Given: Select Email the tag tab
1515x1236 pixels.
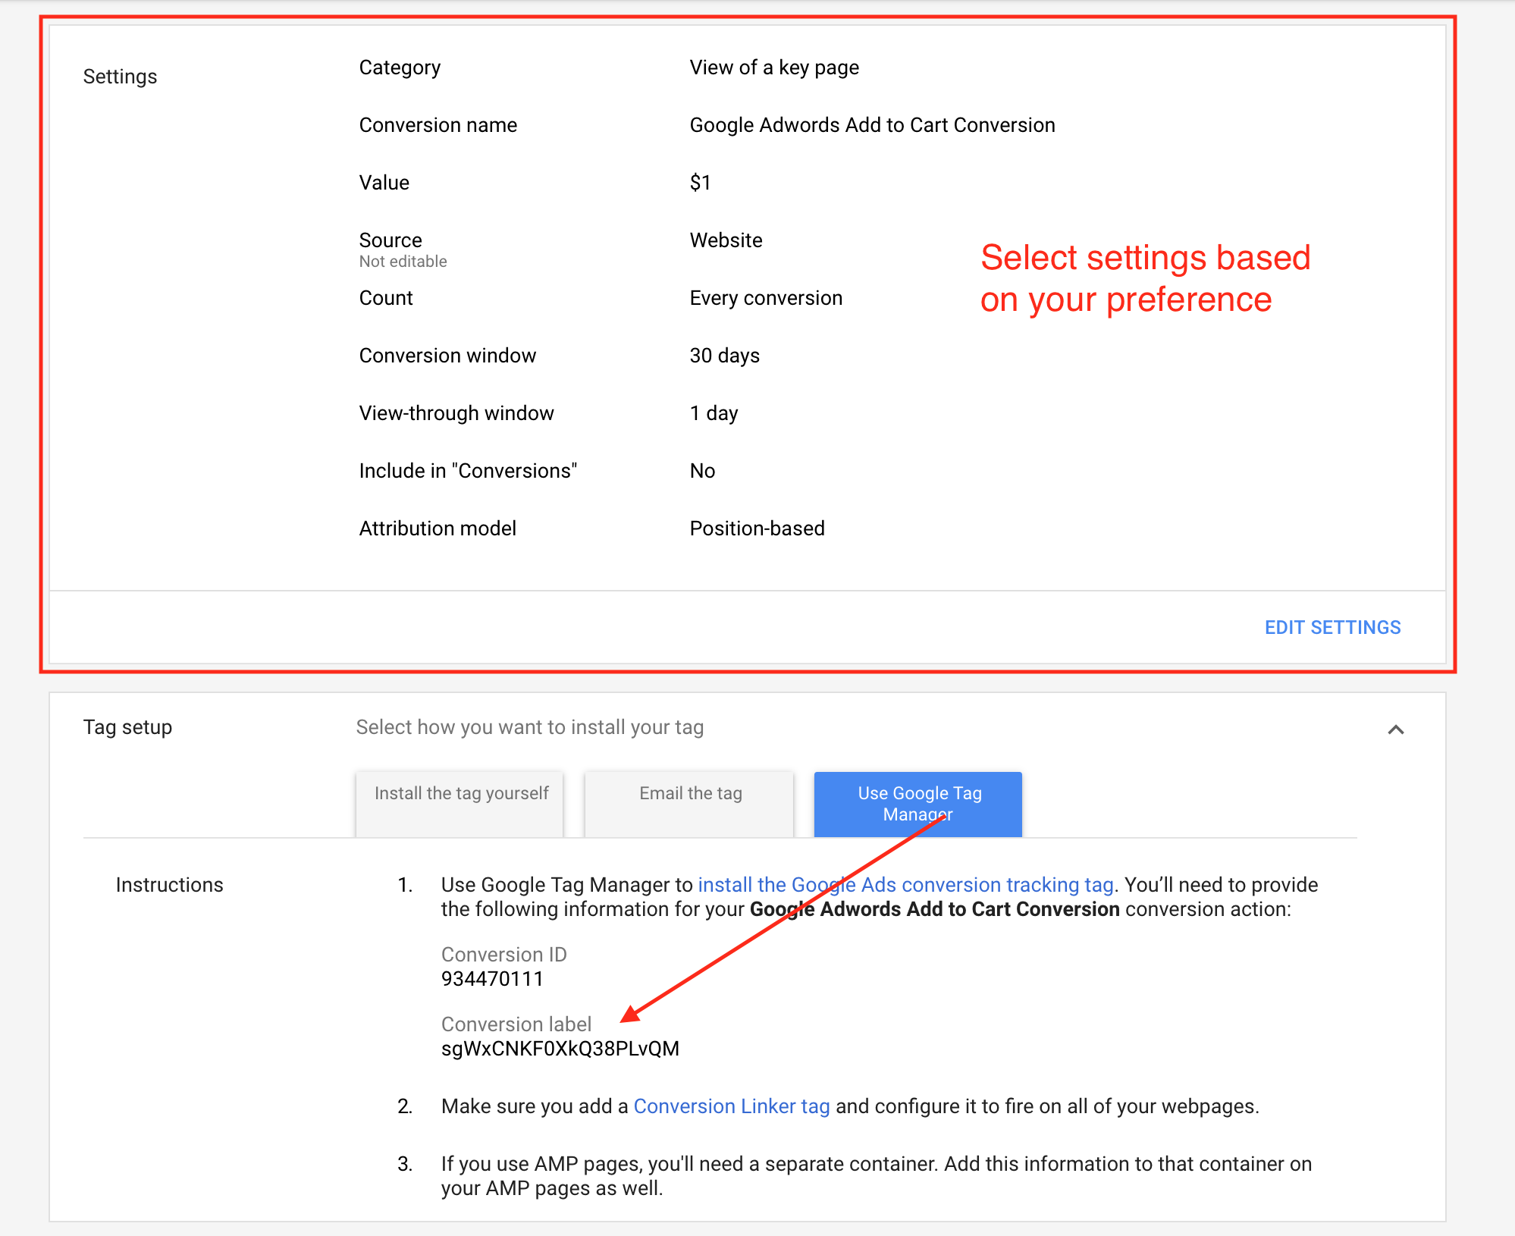Looking at the screenshot, I should (x=689, y=803).
